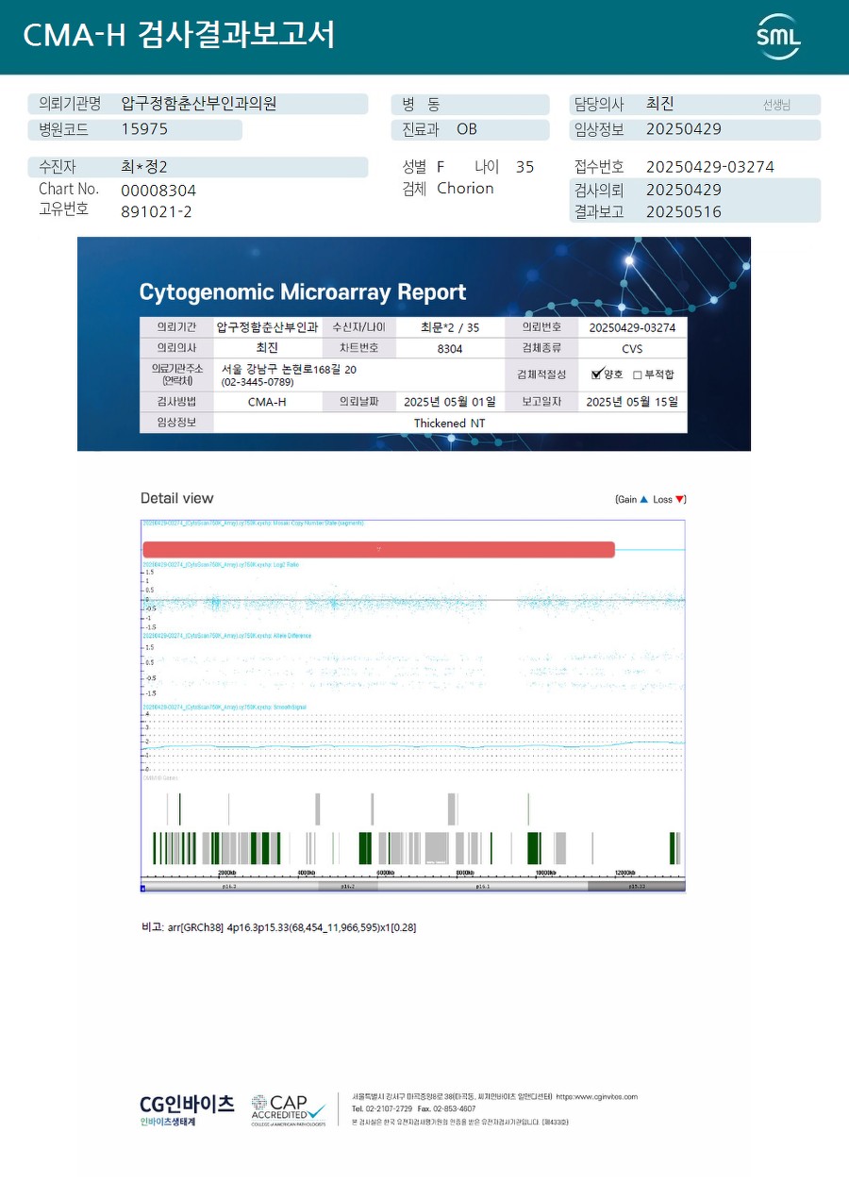Viewport: 849px width, 1199px height.
Task: Click the SML logo in the header
Action: tap(778, 37)
